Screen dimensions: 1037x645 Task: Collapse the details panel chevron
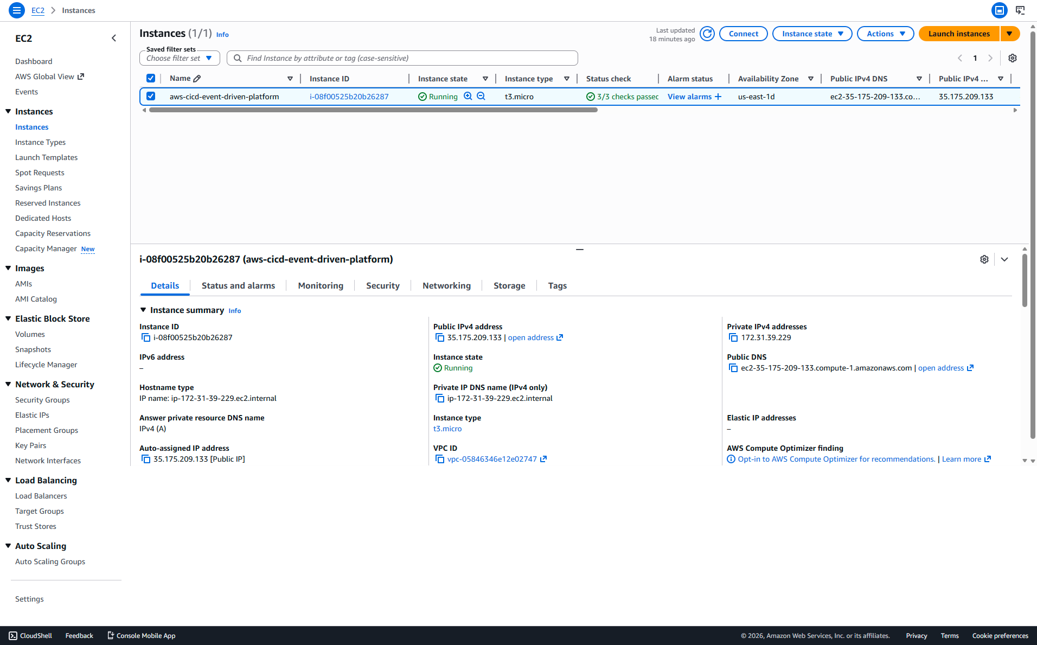(1004, 259)
